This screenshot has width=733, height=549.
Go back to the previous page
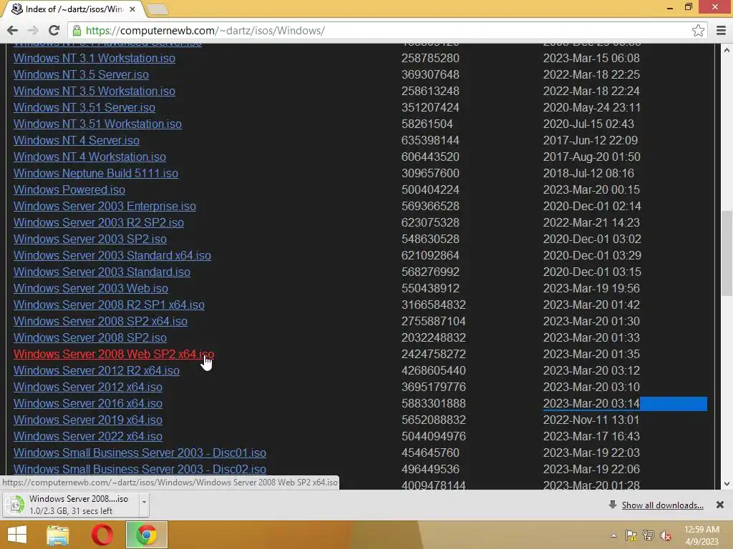(x=13, y=31)
